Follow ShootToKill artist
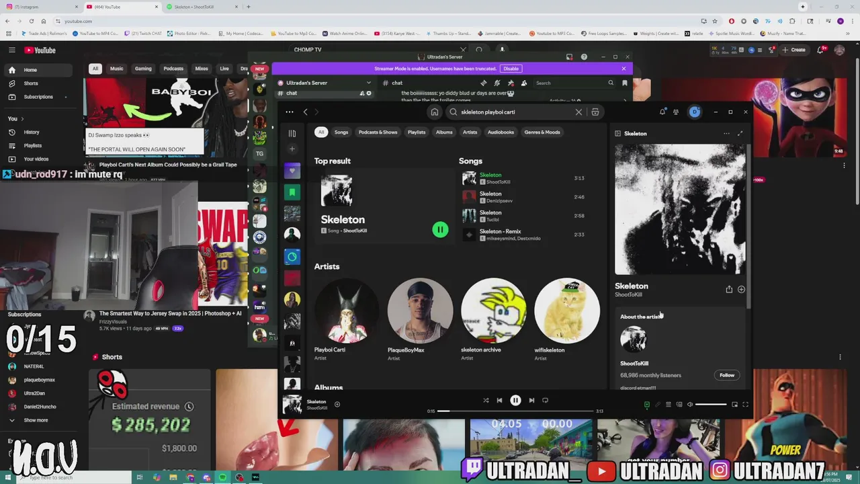860x484 pixels. pyautogui.click(x=727, y=375)
